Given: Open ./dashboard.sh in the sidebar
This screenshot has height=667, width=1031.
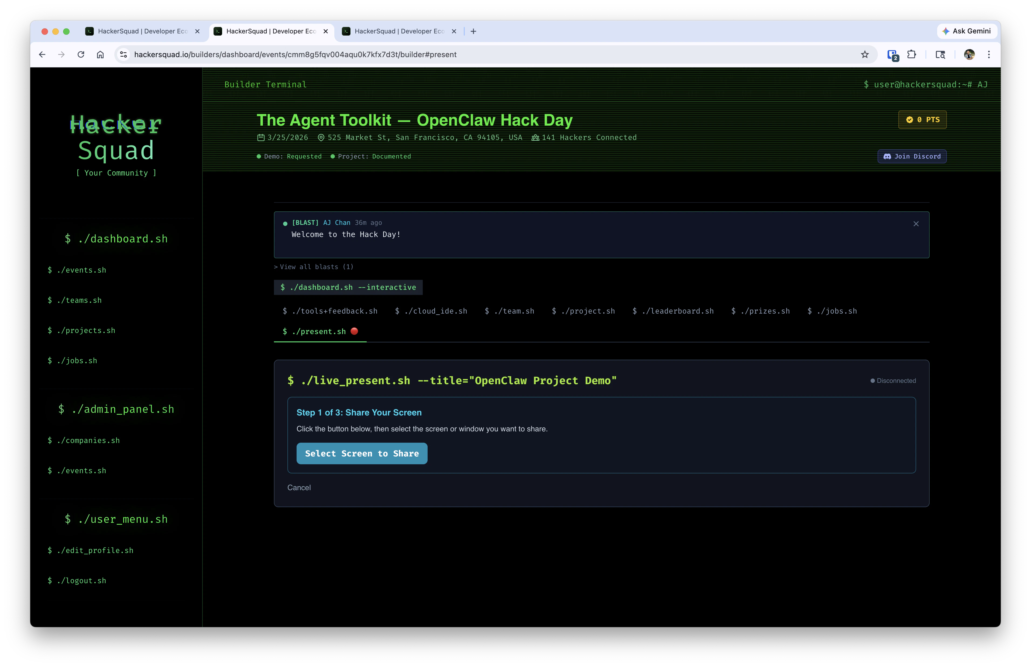Looking at the screenshot, I should pyautogui.click(x=116, y=239).
